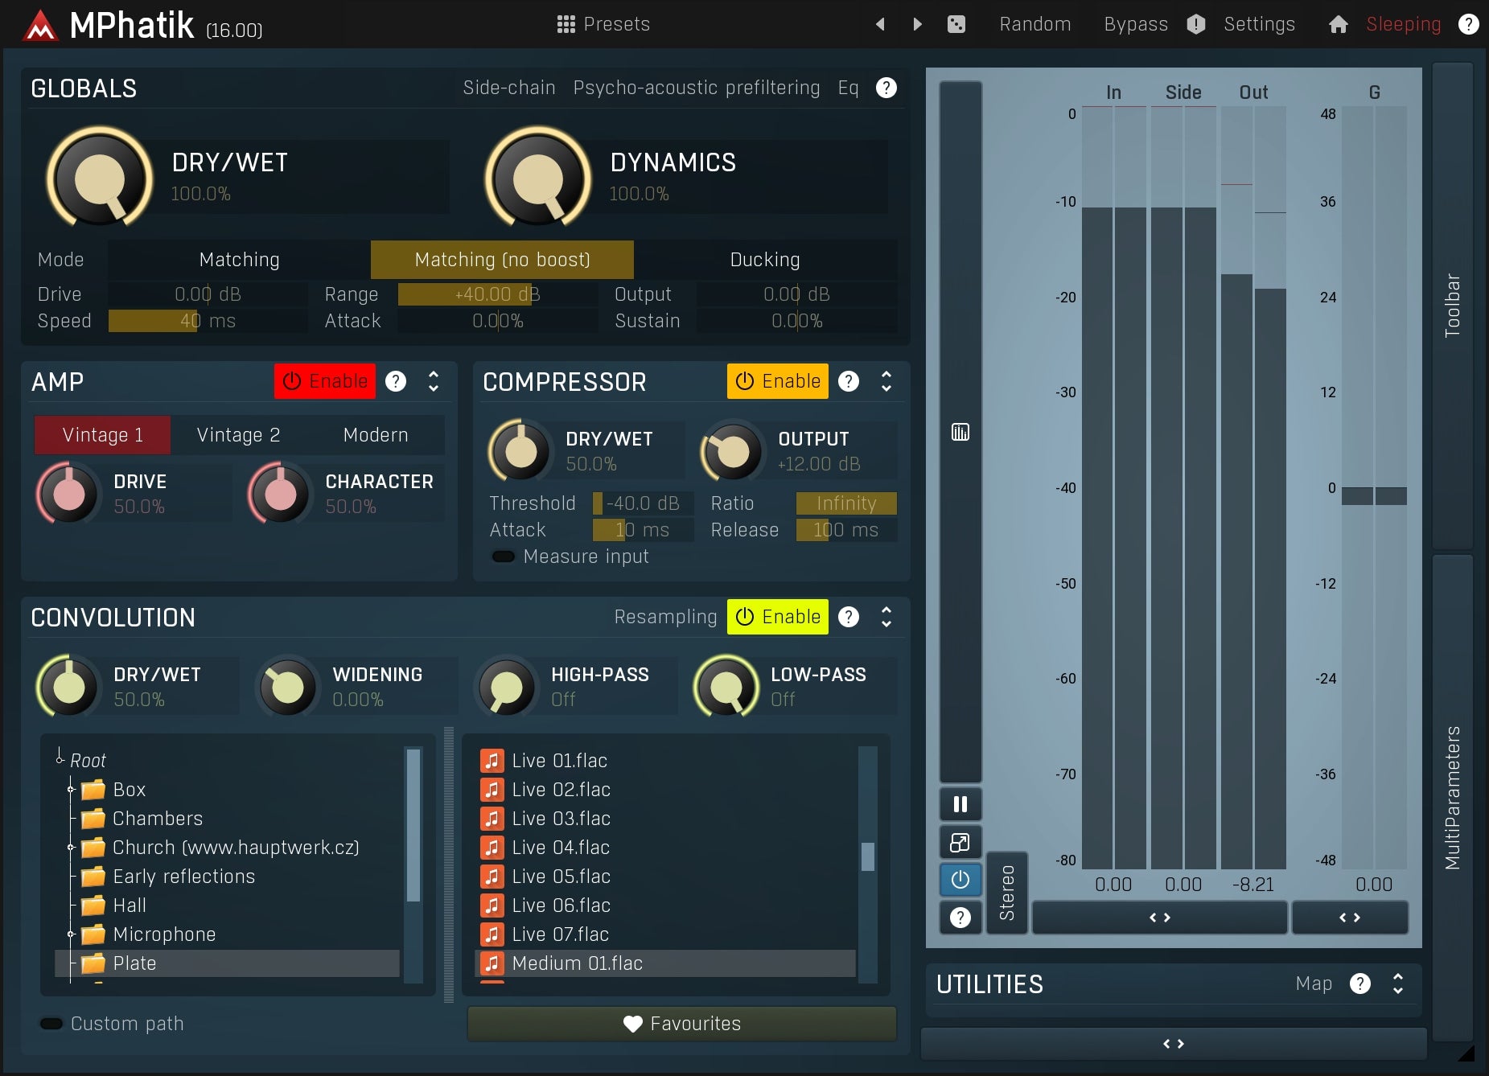
Task: Enable the AMP section
Action: pyautogui.click(x=324, y=380)
